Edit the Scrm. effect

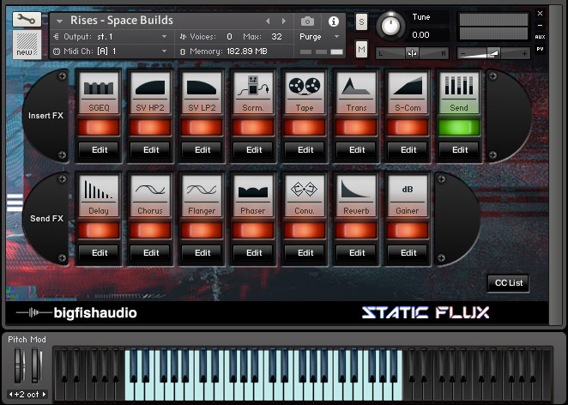coord(254,150)
